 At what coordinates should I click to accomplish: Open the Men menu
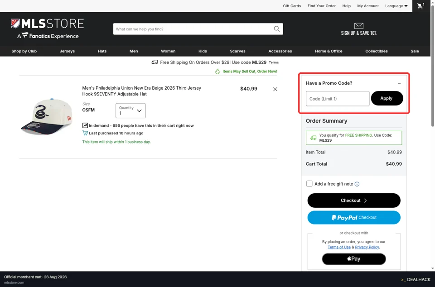click(134, 51)
